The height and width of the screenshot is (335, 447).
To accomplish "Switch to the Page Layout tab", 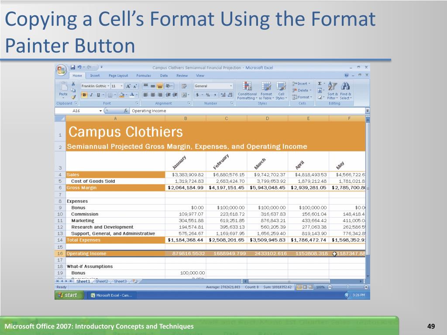I will 118,75.
